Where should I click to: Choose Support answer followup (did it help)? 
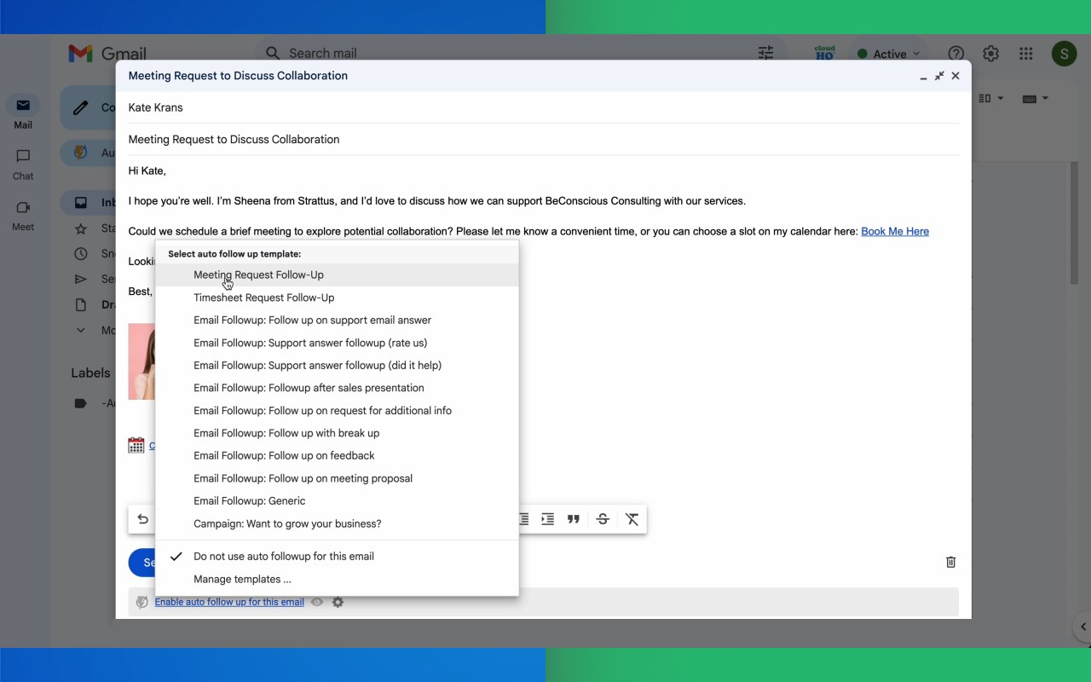(x=337, y=365)
